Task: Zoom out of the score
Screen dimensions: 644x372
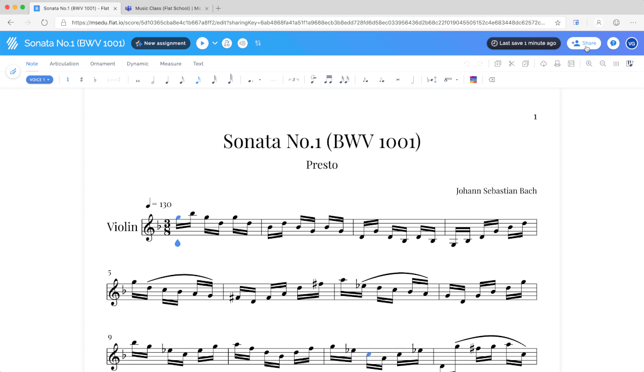Action: 603,64
